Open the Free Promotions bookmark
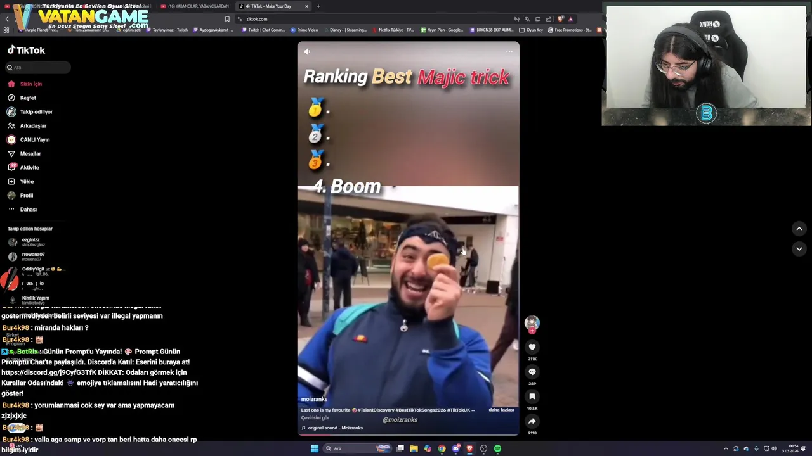 (570, 30)
